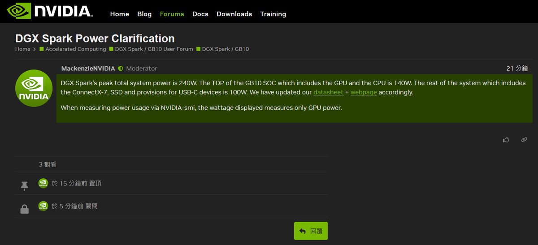The width and height of the screenshot is (538, 245).
Task: Like the post with the thumbs-up icon
Action: 506,140
